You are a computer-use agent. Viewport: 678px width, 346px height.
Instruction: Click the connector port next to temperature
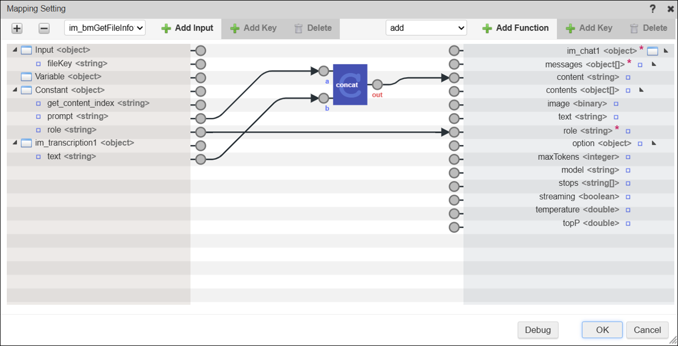point(454,214)
